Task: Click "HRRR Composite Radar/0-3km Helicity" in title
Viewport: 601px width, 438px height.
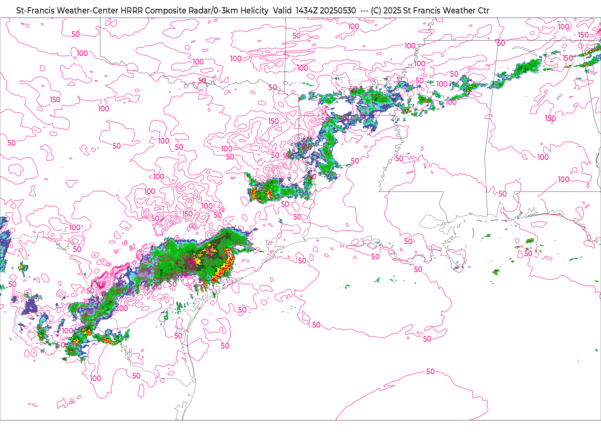Action: [194, 11]
